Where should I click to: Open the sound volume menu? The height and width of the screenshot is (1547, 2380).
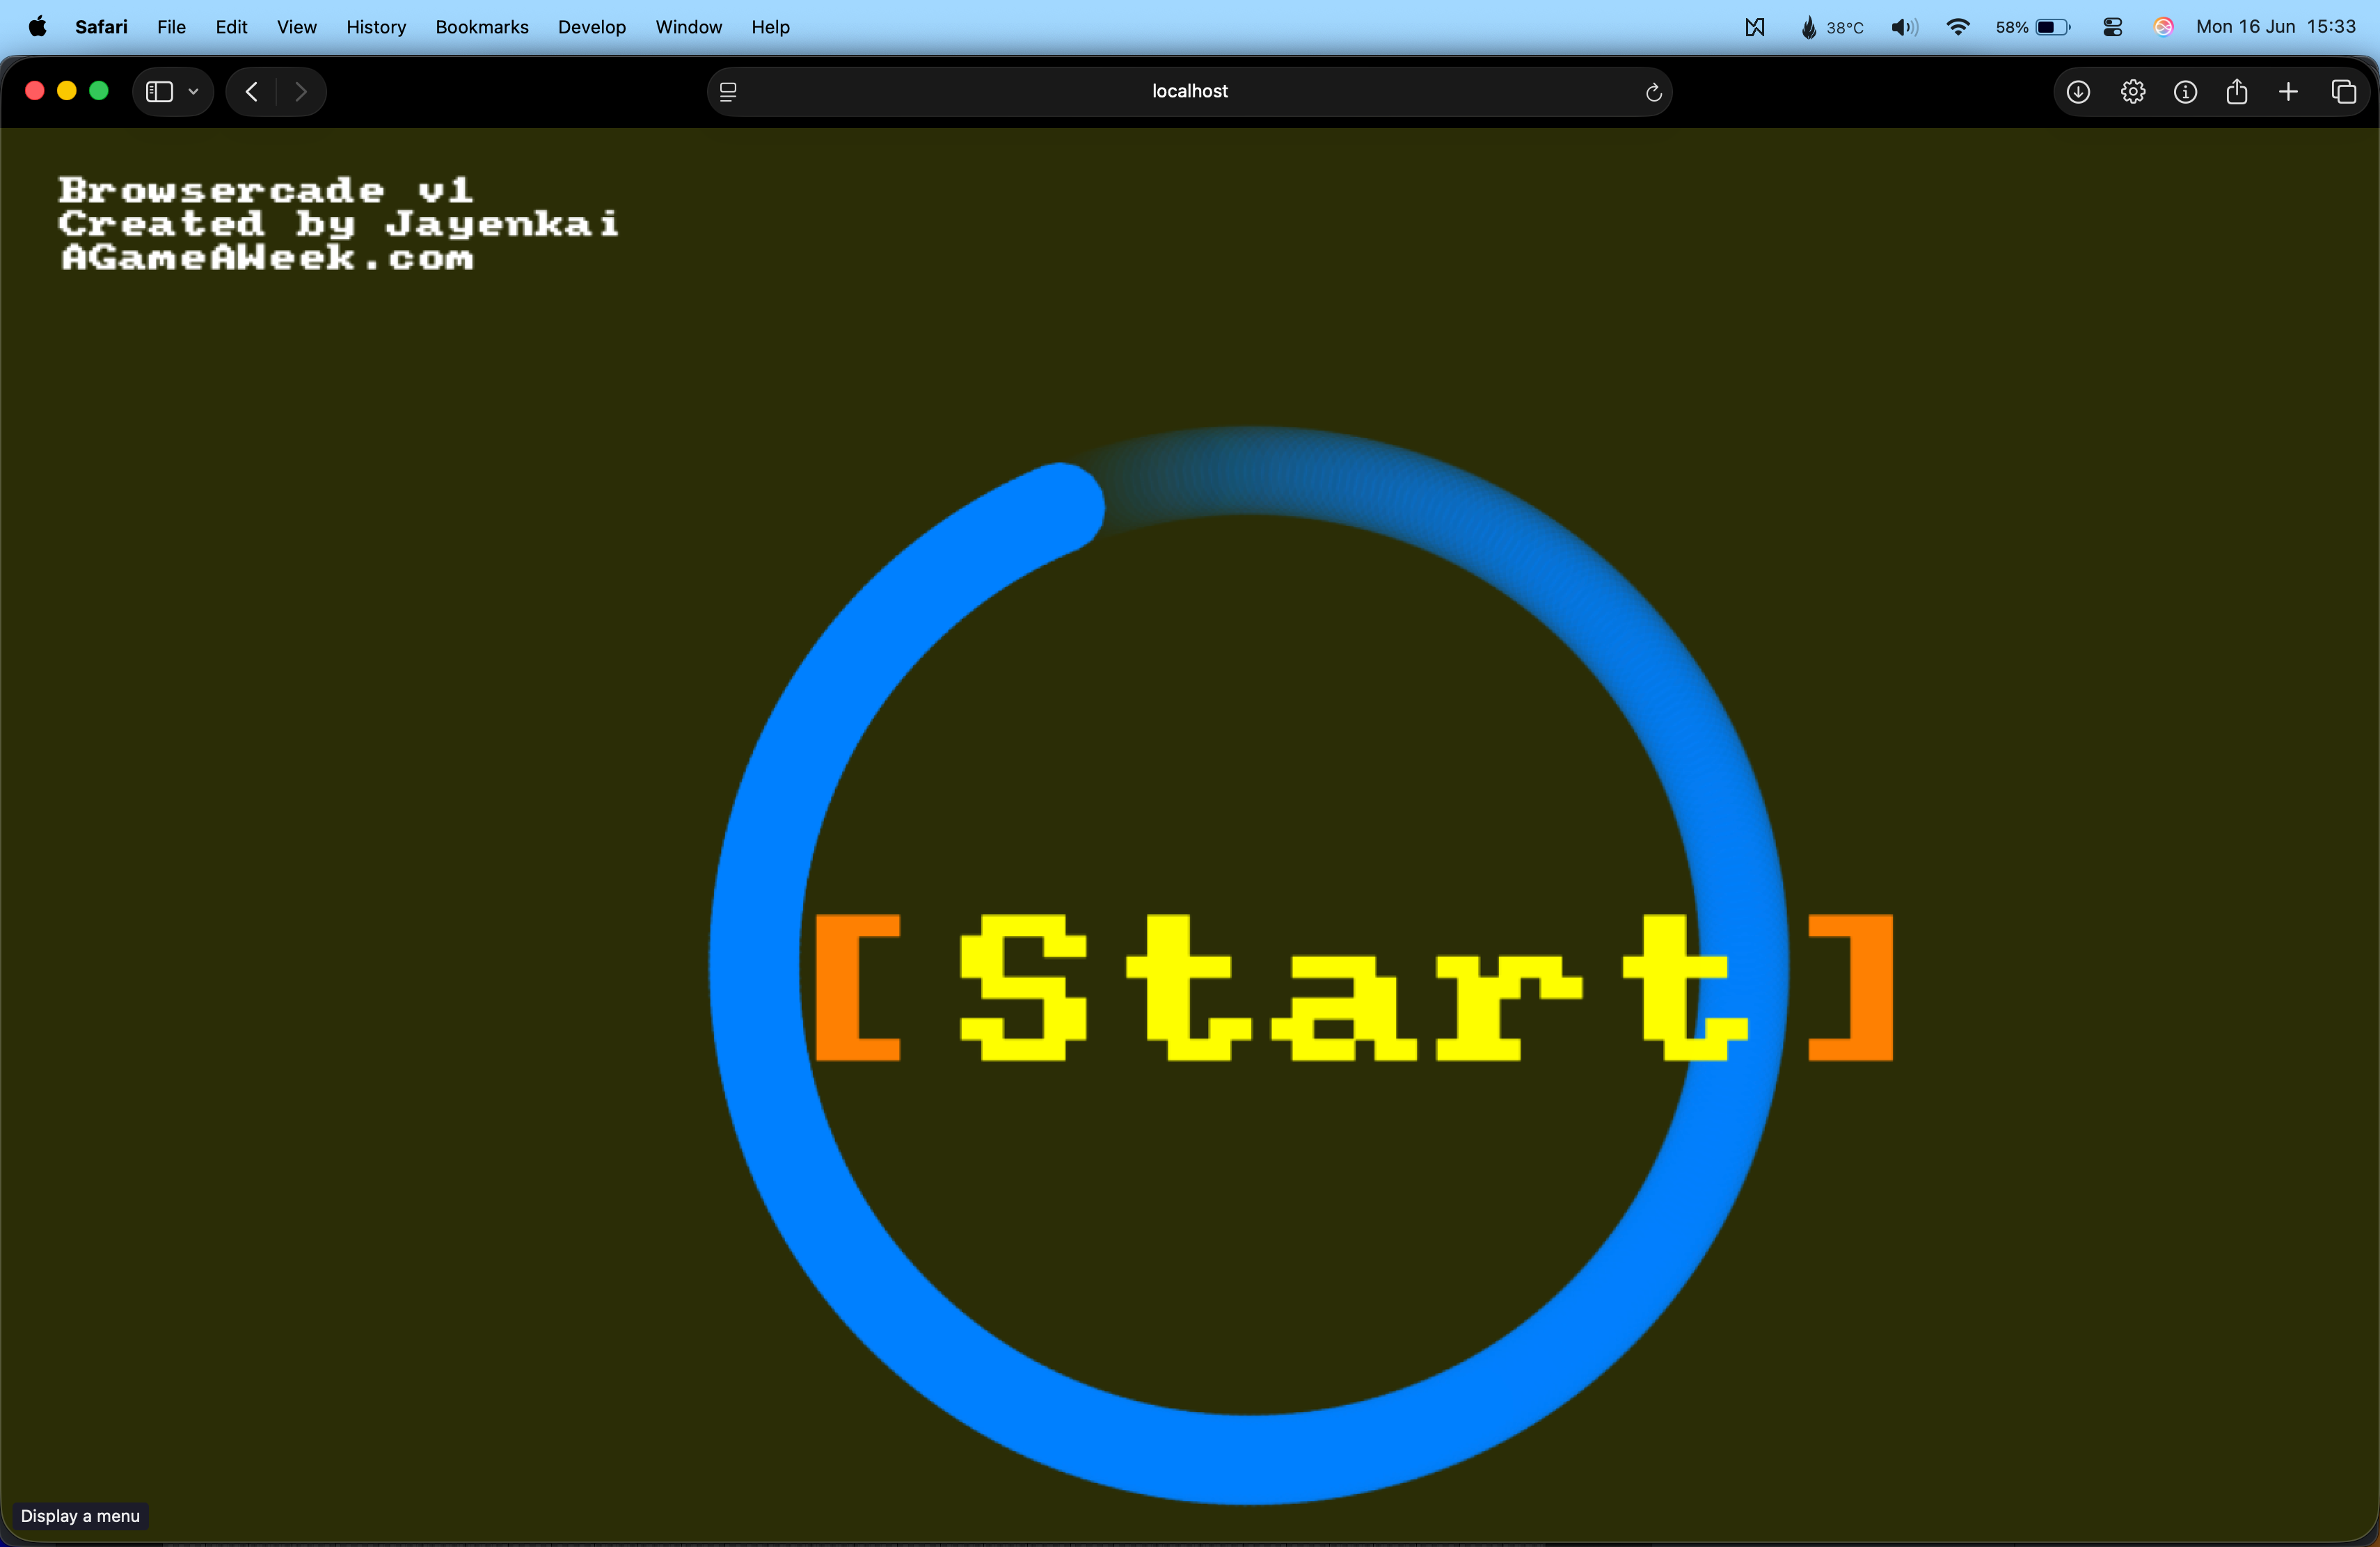point(1904,27)
